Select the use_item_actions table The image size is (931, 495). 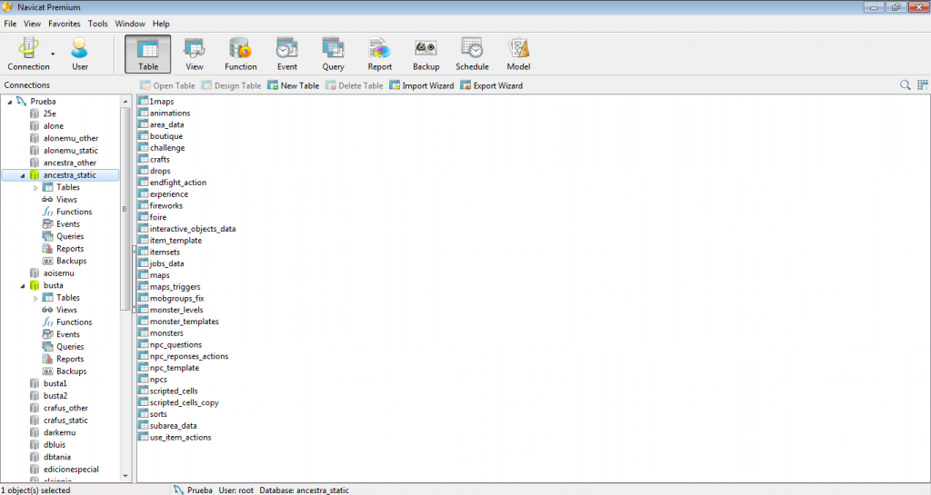tap(175, 438)
